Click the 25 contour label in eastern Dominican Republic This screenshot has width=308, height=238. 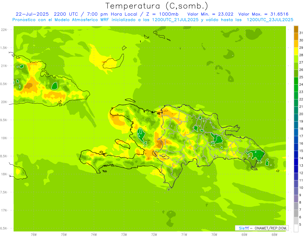[259, 162]
